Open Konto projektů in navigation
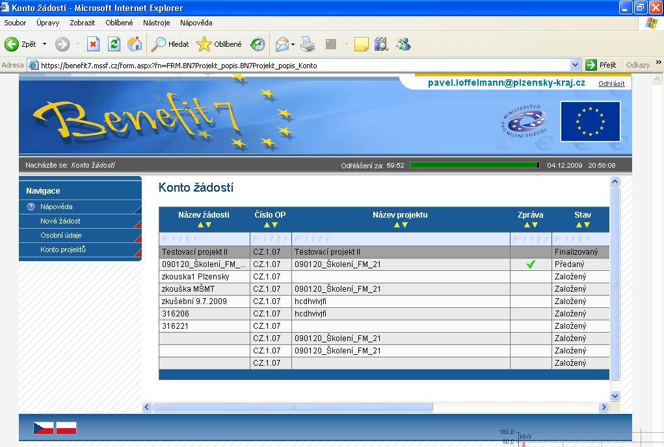Screen dimensions: 664x447 click(x=63, y=249)
